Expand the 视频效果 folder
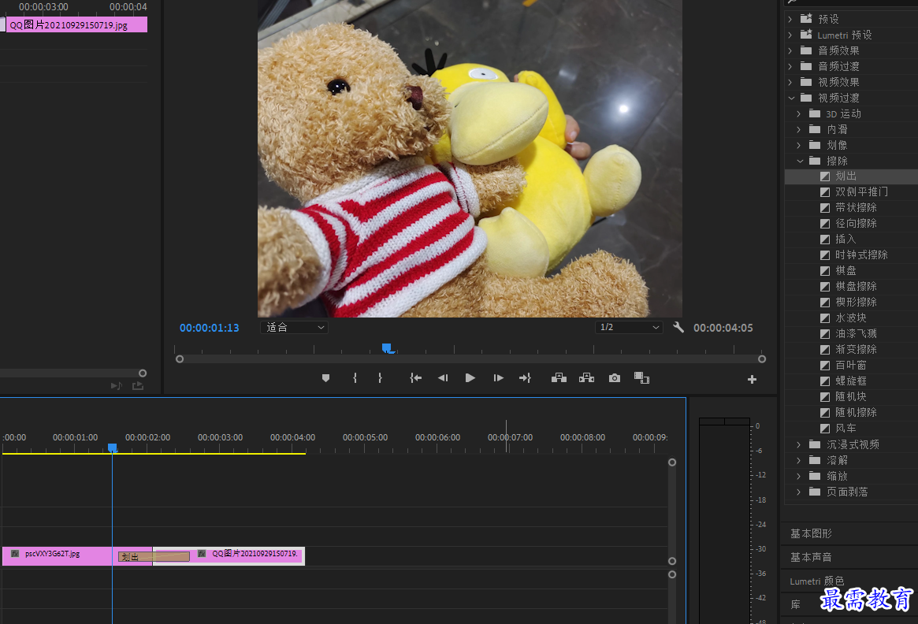Image resolution: width=918 pixels, height=624 pixels. click(x=790, y=82)
